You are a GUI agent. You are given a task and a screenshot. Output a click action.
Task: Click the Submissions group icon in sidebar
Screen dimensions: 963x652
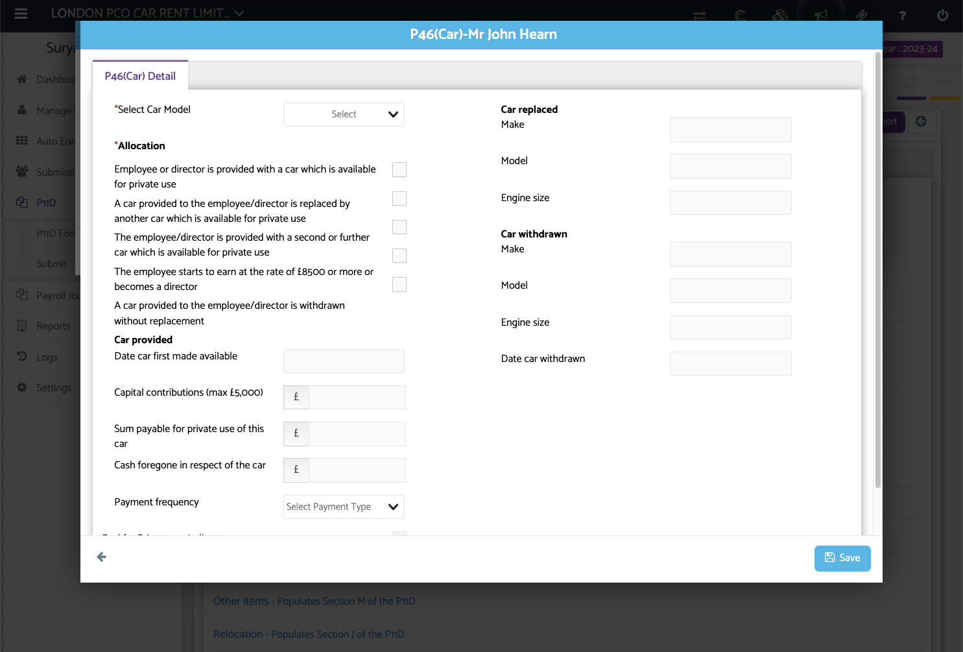coord(22,171)
